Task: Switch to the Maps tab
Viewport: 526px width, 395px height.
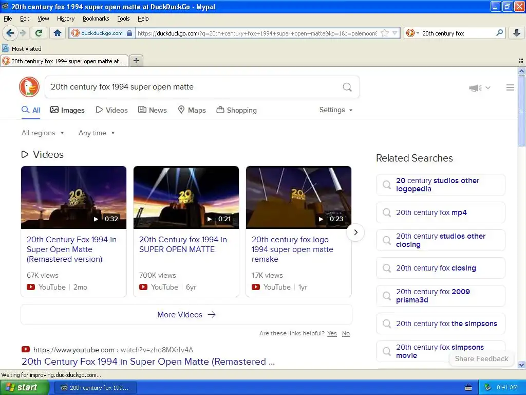Action: (x=192, y=110)
